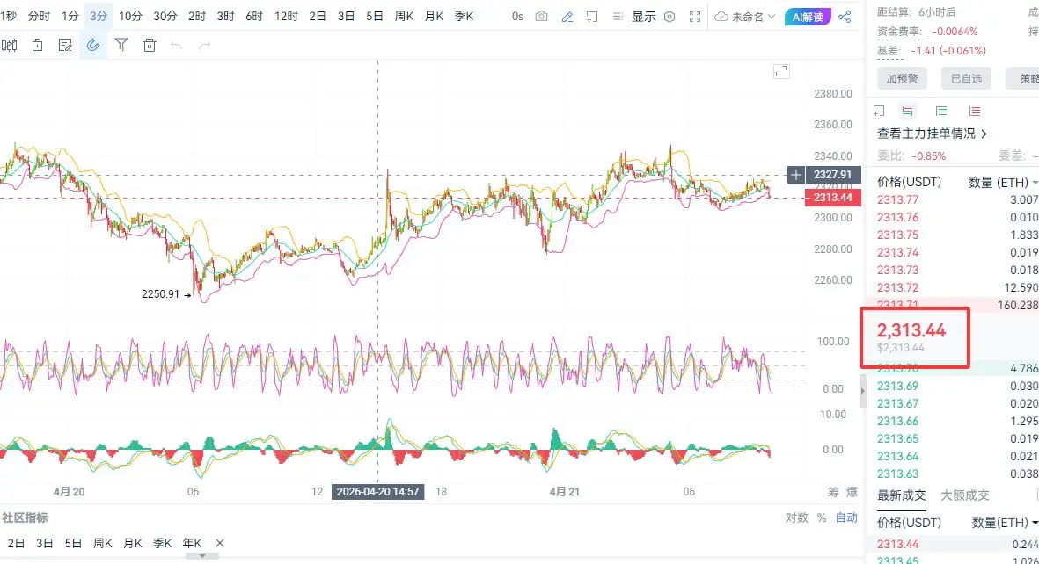
Task: Select 年K in bottom interval bar
Action: (192, 543)
